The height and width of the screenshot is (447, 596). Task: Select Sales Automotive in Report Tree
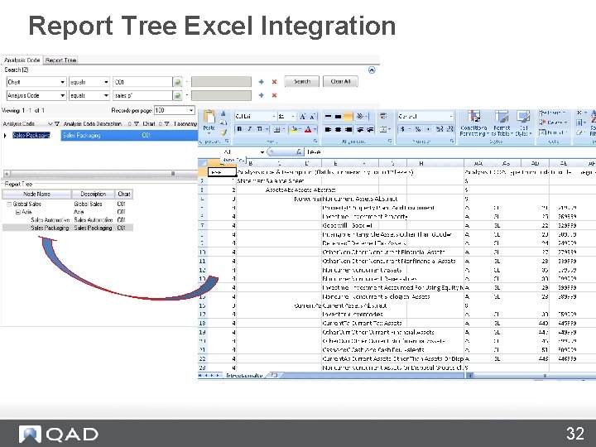[x=50, y=220]
